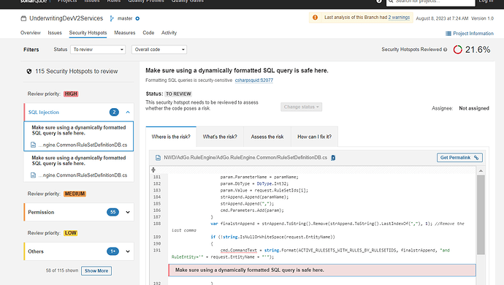Click the highlighted SQL warning message in code
The image size is (504, 285).
(x=322, y=270)
